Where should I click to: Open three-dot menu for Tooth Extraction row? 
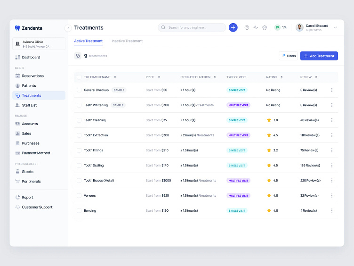click(x=331, y=135)
